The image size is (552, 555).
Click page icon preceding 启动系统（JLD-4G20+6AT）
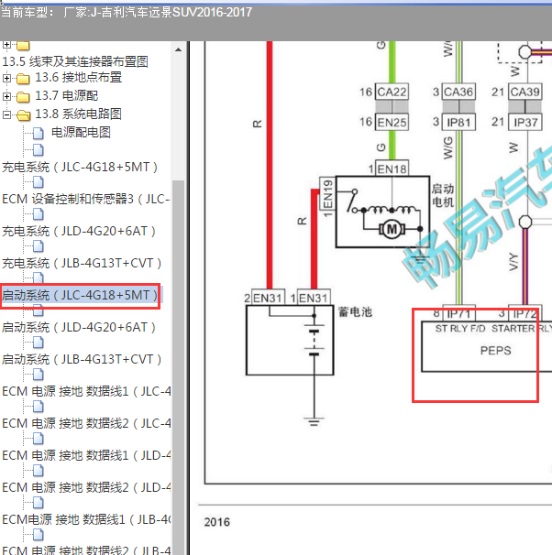[39, 310]
